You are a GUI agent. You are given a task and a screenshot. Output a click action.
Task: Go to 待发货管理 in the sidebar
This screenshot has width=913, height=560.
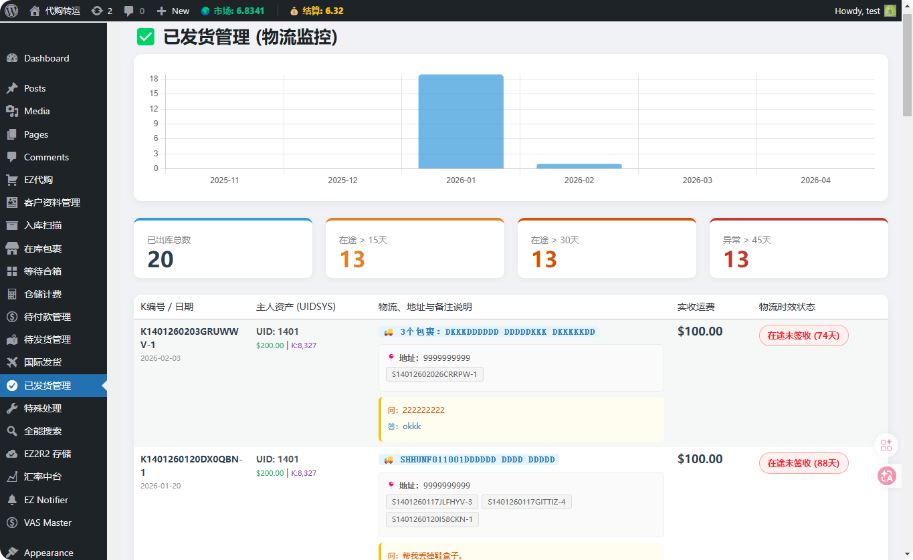(x=47, y=339)
